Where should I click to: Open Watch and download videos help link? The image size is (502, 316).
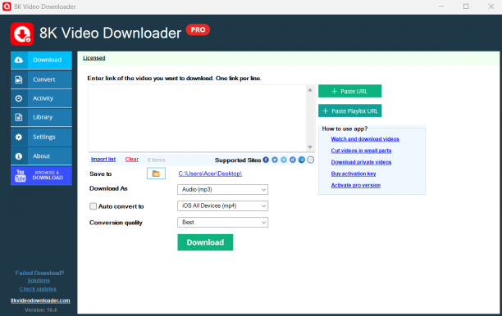[365, 139]
